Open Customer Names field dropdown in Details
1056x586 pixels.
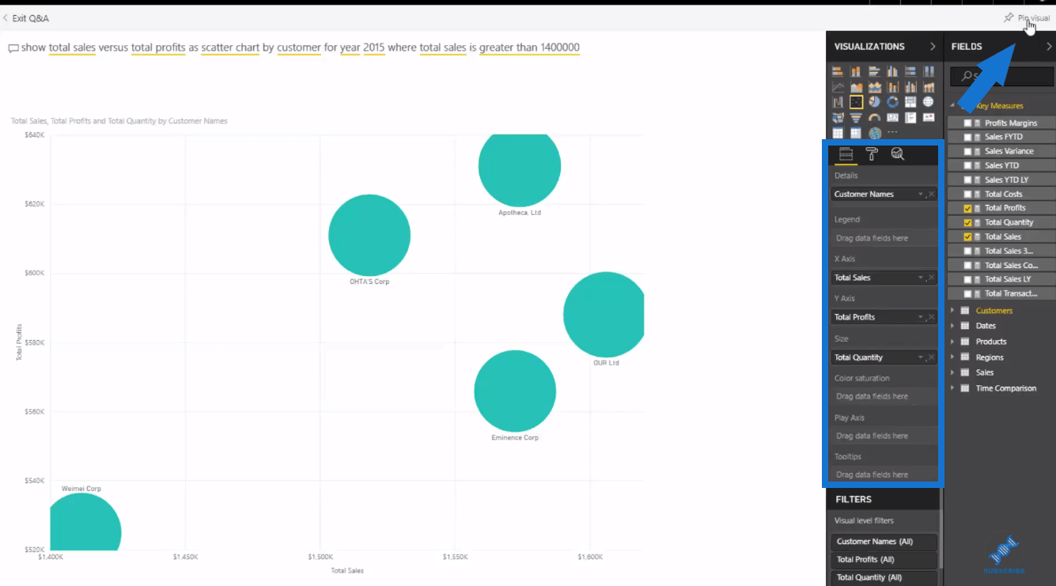921,195
